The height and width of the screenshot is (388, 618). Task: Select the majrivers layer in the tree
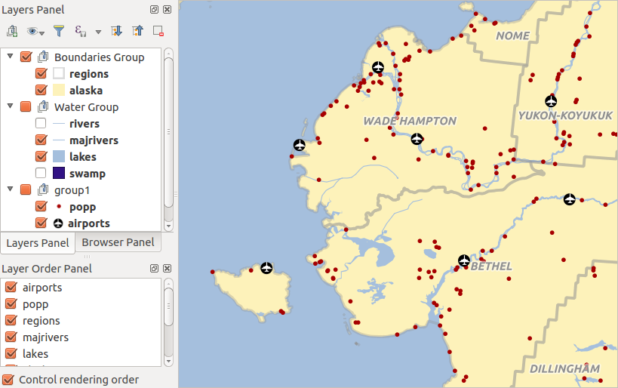point(94,140)
